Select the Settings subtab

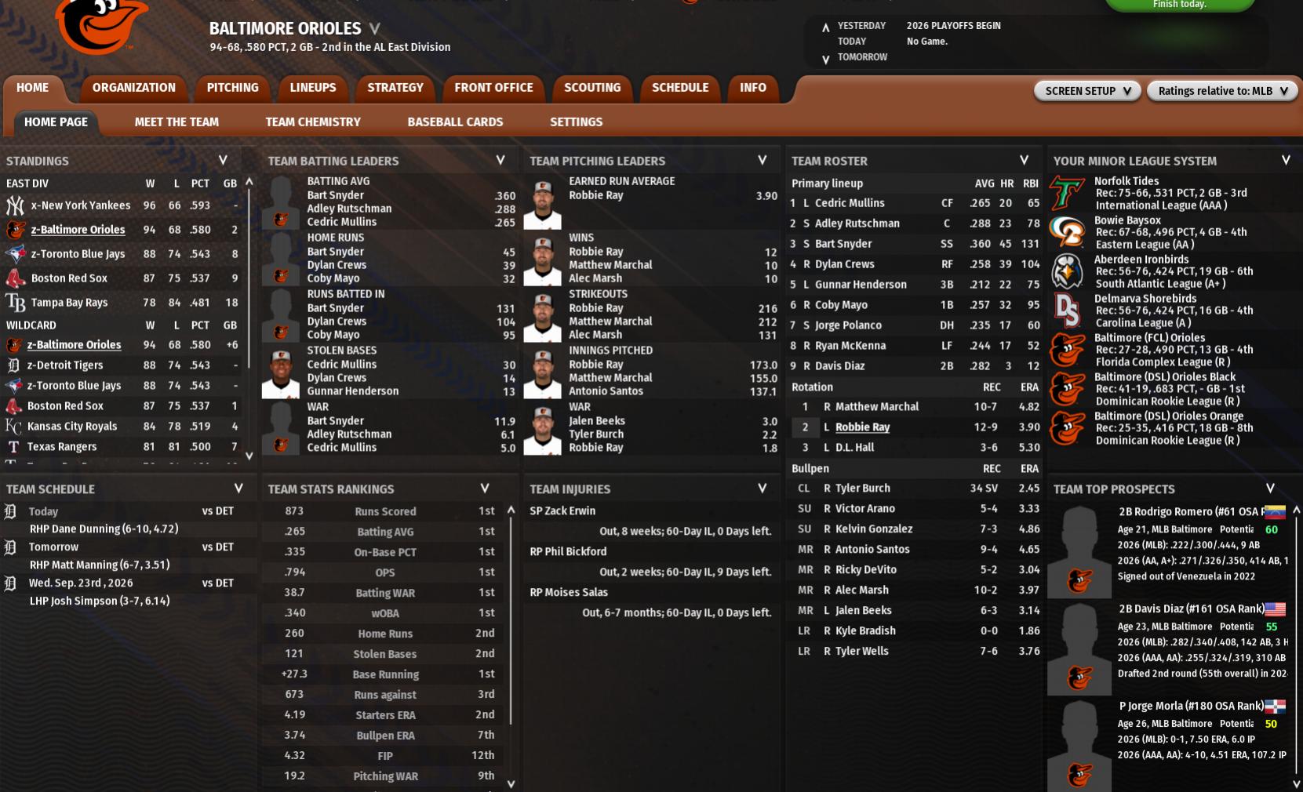(x=577, y=122)
